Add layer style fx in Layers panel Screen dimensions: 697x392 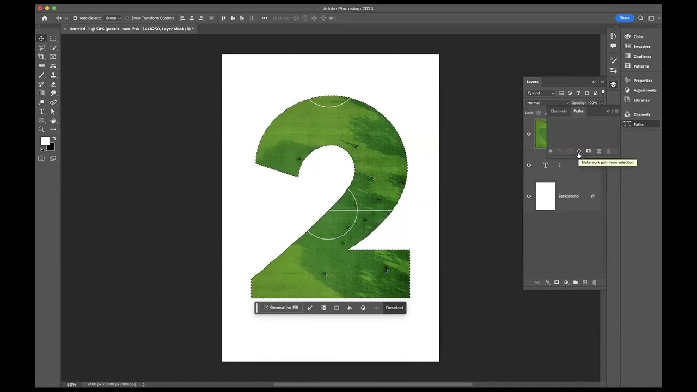click(547, 283)
